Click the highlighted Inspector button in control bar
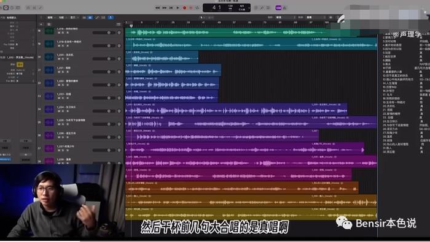 click(6, 7)
